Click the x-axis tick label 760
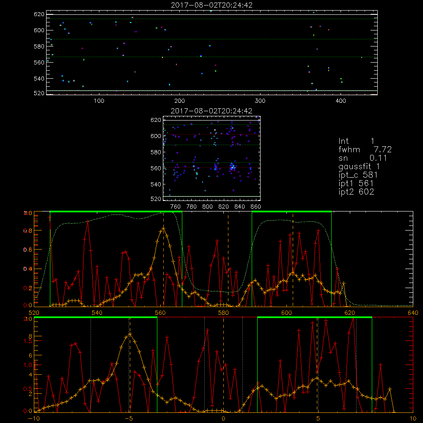 click(176, 207)
